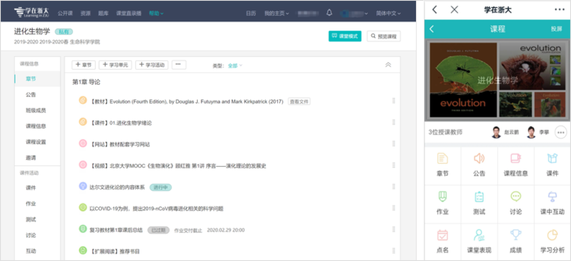Open the 课中互动 in-class interaction icon
This screenshot has width=571, height=261.
[553, 203]
